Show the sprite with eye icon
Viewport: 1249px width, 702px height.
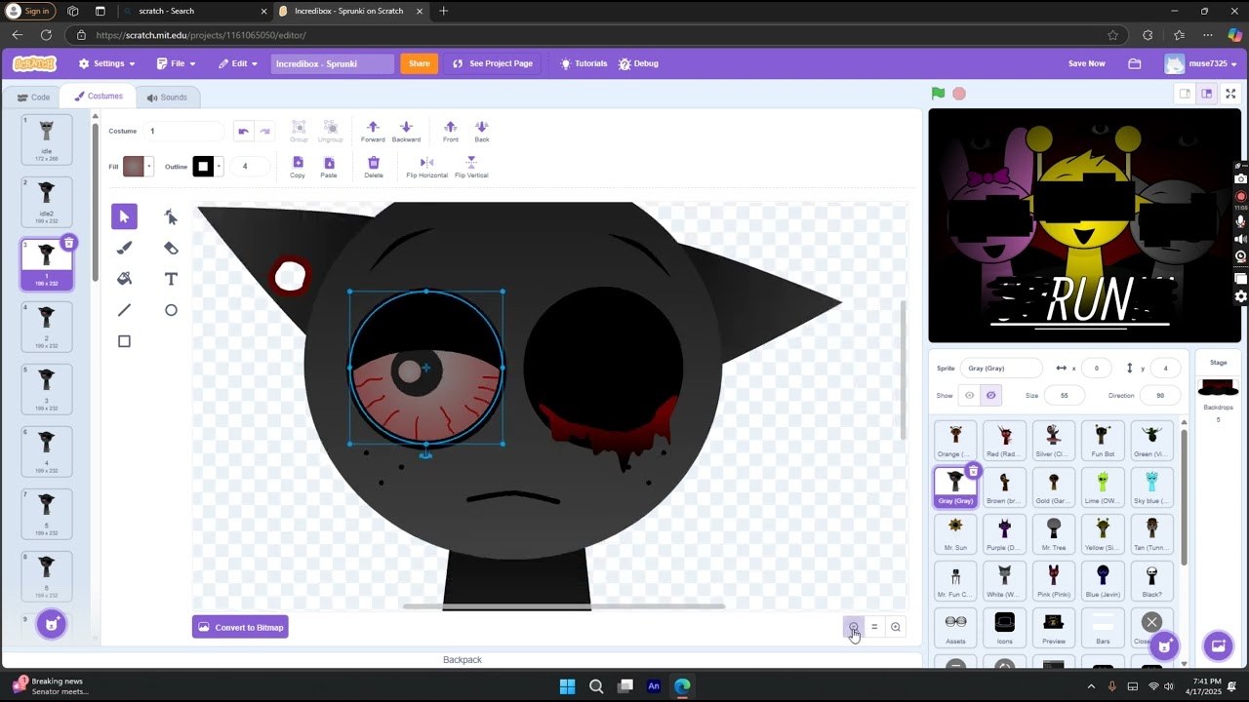[969, 395]
